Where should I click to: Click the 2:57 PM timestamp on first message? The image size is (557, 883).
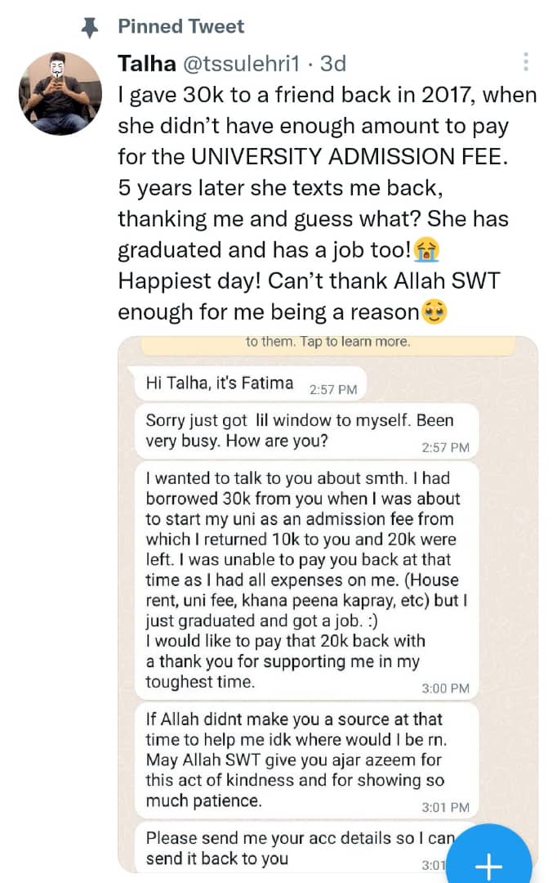coord(333,390)
